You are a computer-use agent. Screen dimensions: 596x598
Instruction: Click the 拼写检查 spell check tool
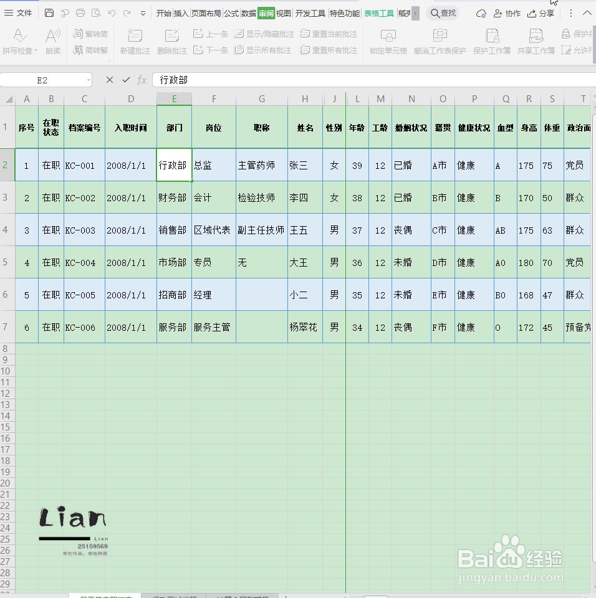pyautogui.click(x=20, y=41)
